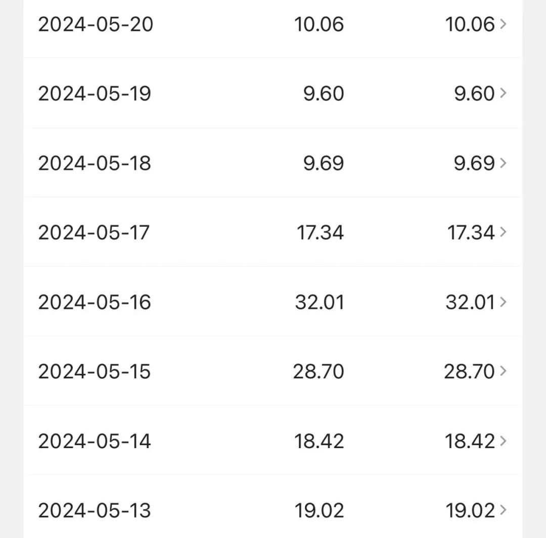Open the 2024-05-15 row chevron arrow
This screenshot has height=538, width=546.
tap(503, 371)
